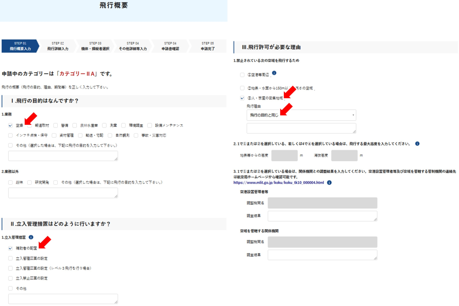Open the mlit.go.jp aviation bureau link

pyautogui.click(x=278, y=183)
